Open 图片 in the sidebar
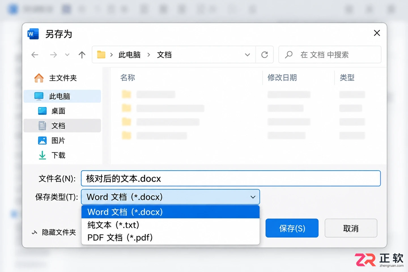408x272 pixels. click(x=62, y=141)
